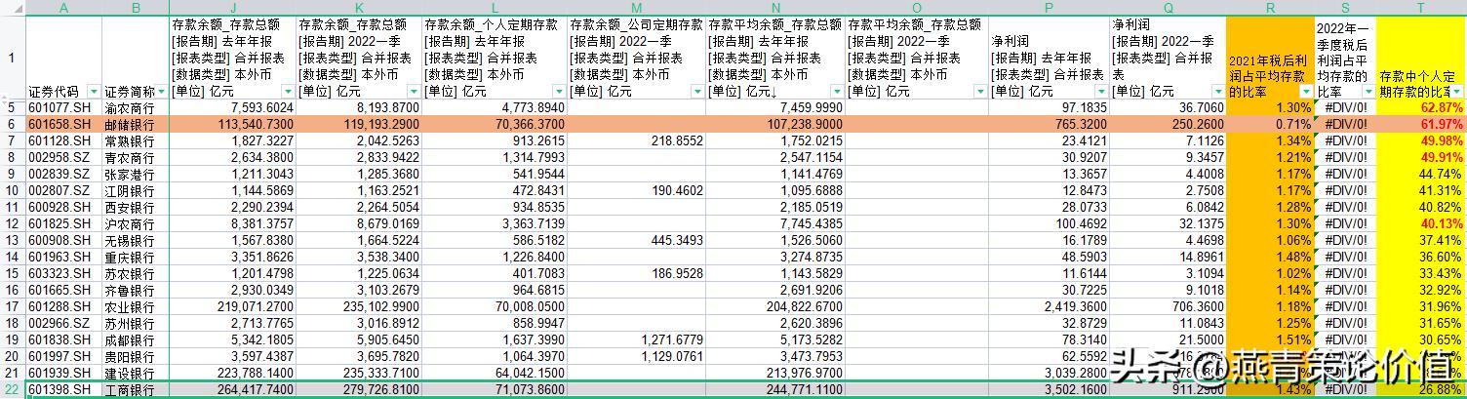Open the filter dropdown in column R header
Screen dimensions: 1467x399
point(1305,91)
